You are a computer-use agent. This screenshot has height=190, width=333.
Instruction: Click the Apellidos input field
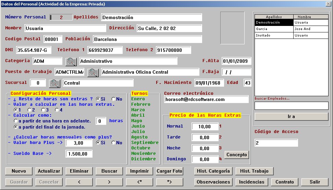(x=152, y=17)
